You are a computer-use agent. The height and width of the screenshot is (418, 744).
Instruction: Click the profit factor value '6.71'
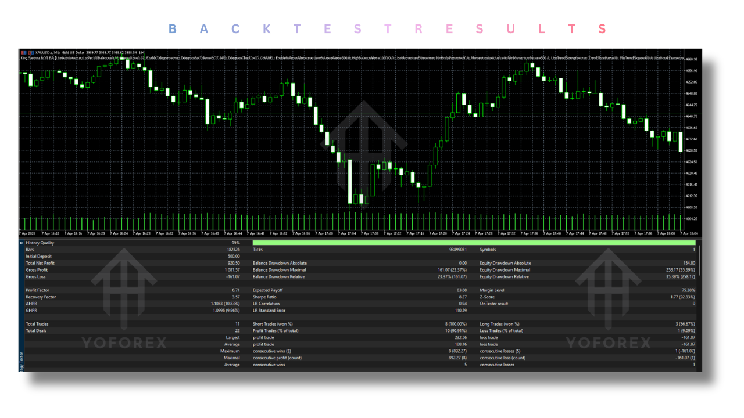236,290
